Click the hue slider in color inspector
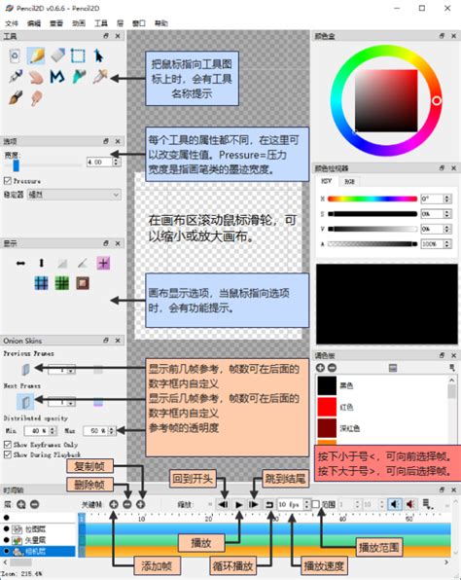461x580 pixels. [372, 199]
